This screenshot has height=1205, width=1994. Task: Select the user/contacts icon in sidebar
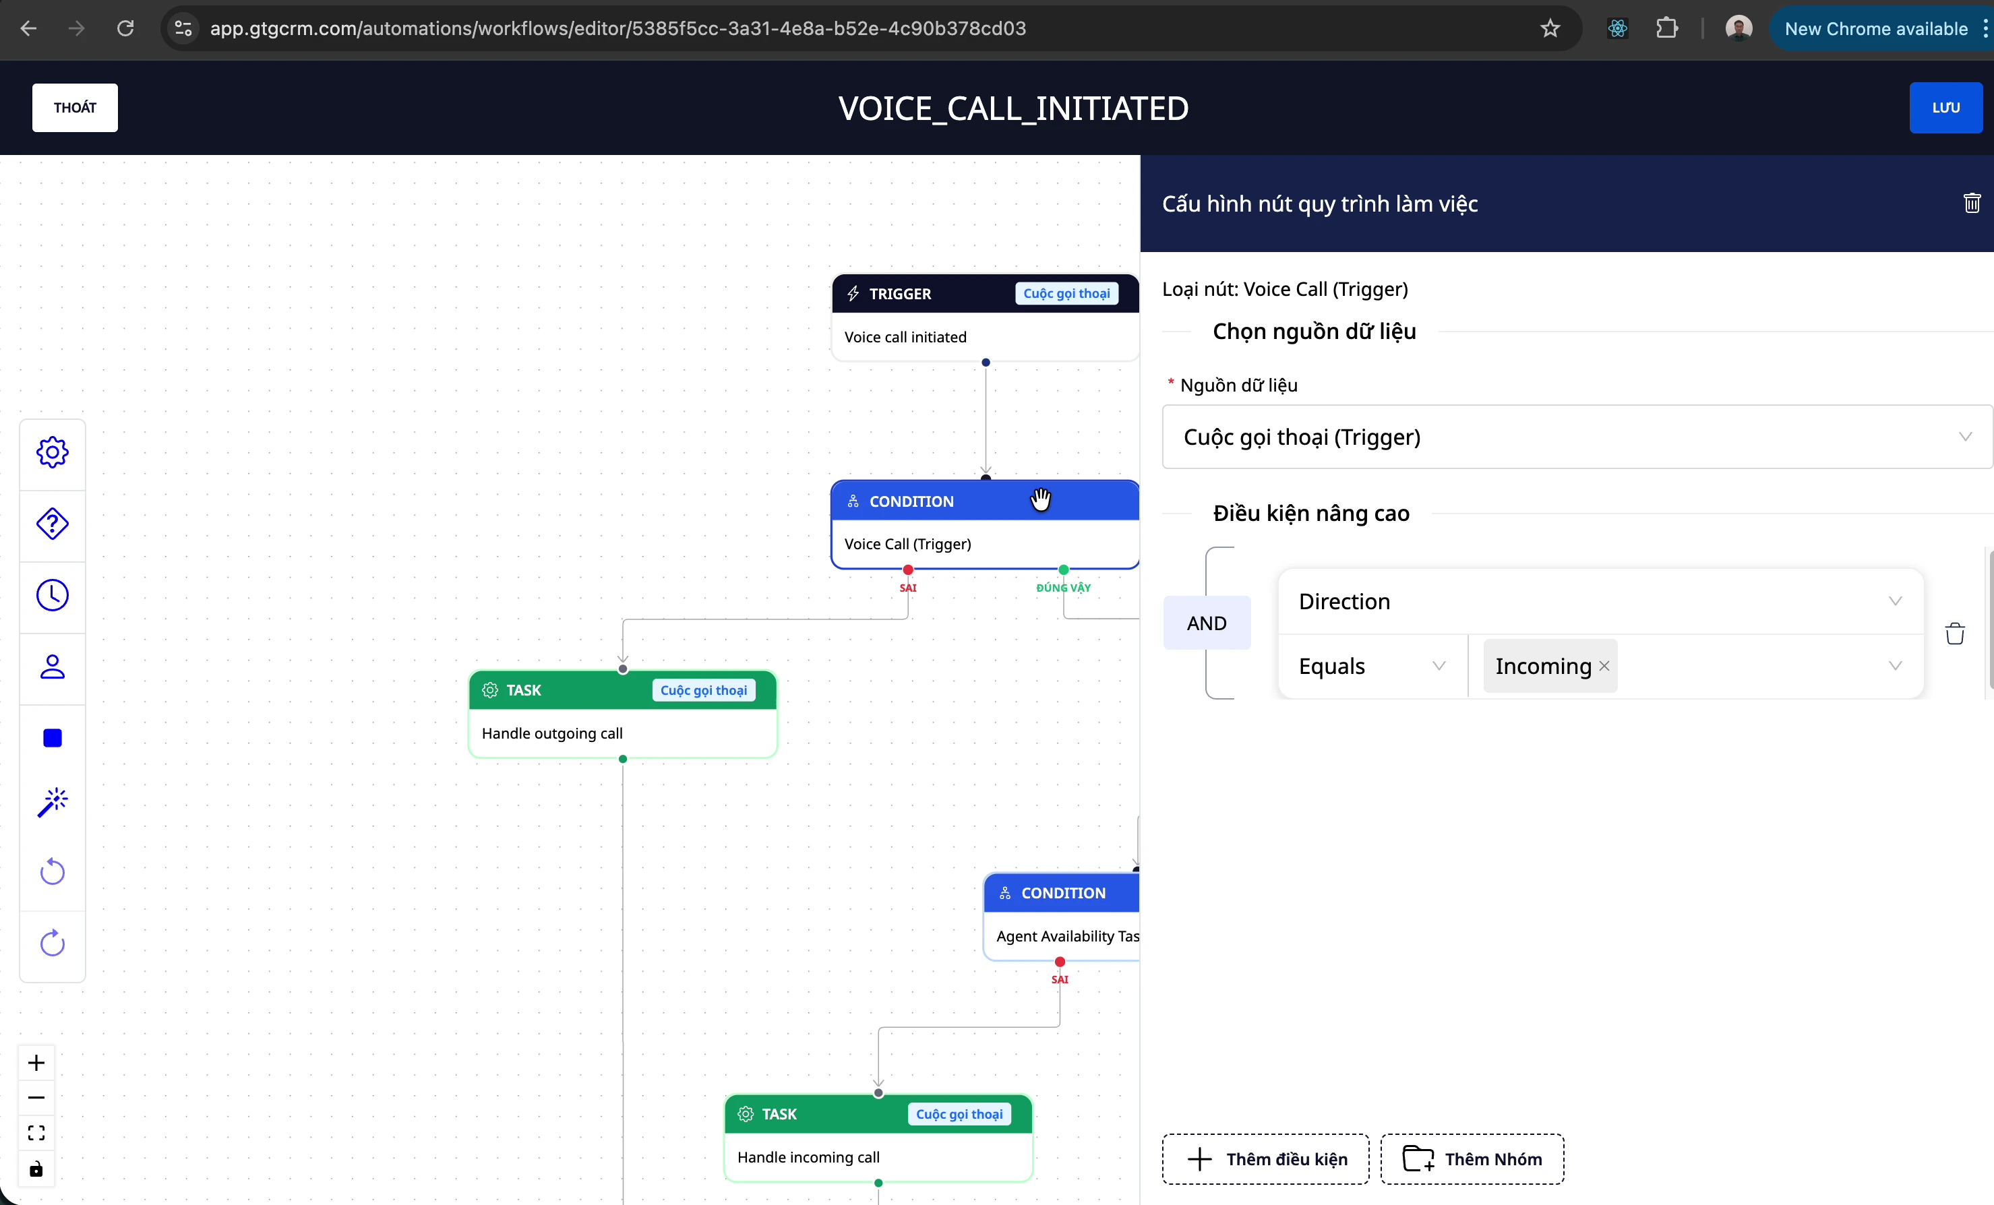[53, 667]
